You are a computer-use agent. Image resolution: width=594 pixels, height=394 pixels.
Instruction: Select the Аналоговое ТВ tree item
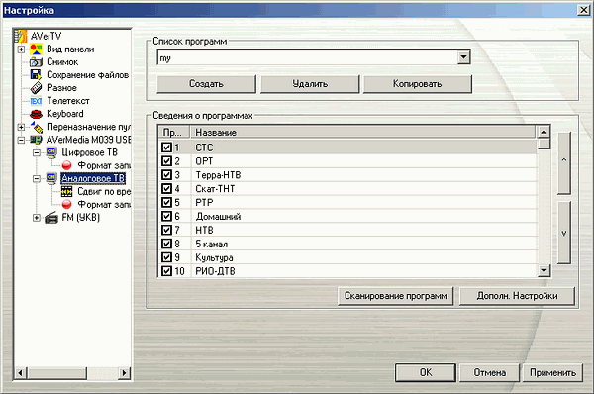[93, 178]
